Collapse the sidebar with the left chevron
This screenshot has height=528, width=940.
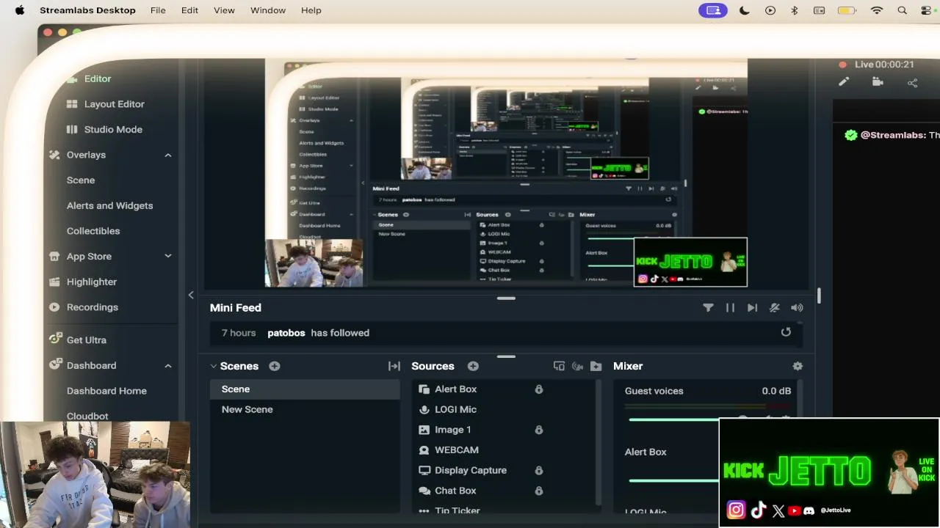191,295
